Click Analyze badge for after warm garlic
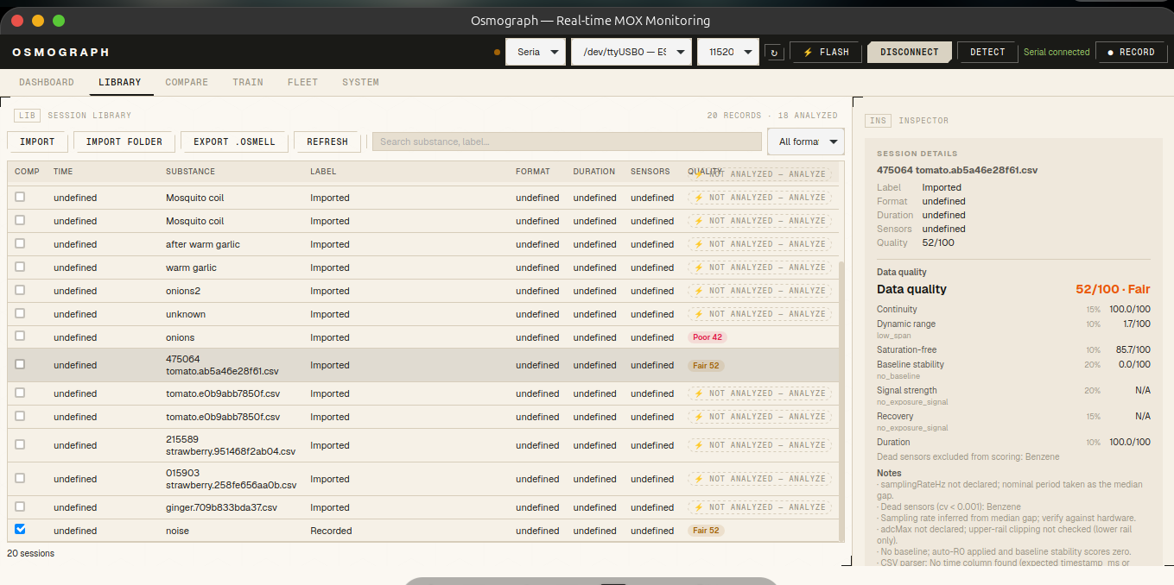The width and height of the screenshot is (1174, 585). (759, 244)
